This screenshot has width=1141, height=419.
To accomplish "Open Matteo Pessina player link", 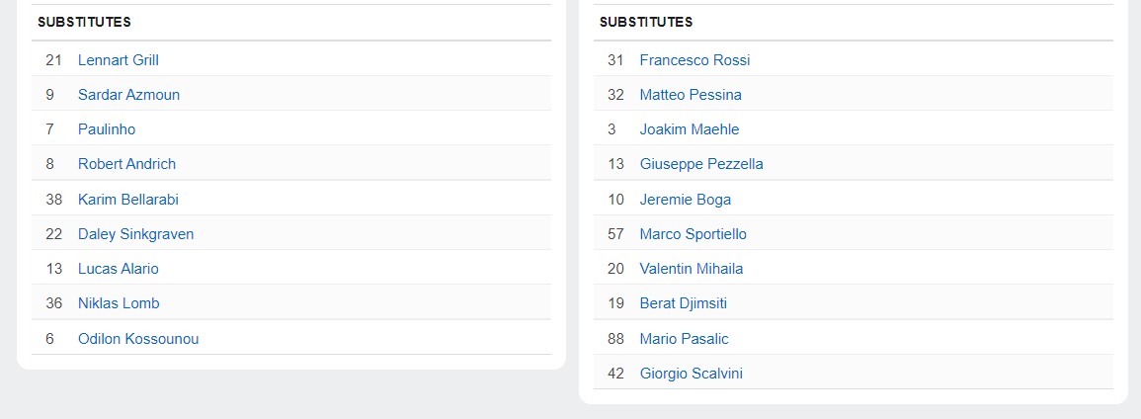I will click(691, 95).
